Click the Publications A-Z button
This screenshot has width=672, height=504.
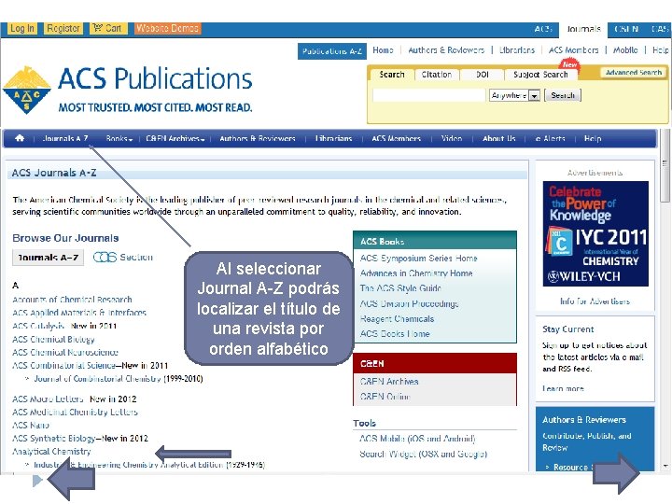tap(331, 51)
